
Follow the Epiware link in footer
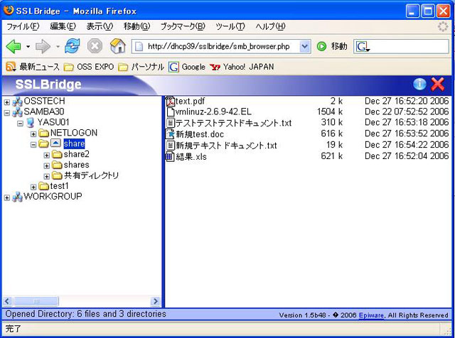pyautogui.click(x=371, y=315)
